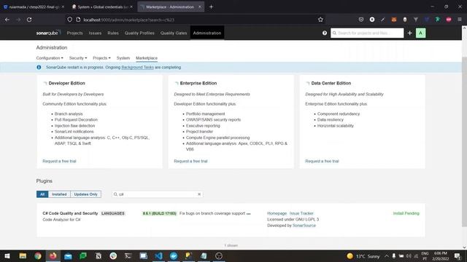Open the notification center icon
The width and height of the screenshot is (467, 262).
[458, 255]
